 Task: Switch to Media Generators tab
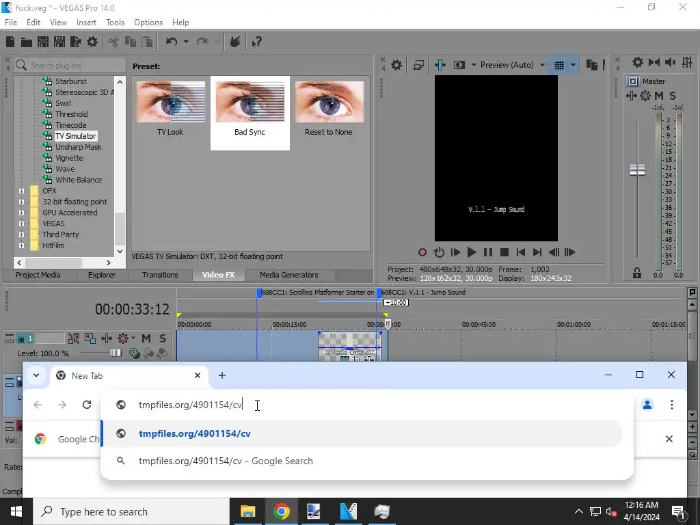289,275
